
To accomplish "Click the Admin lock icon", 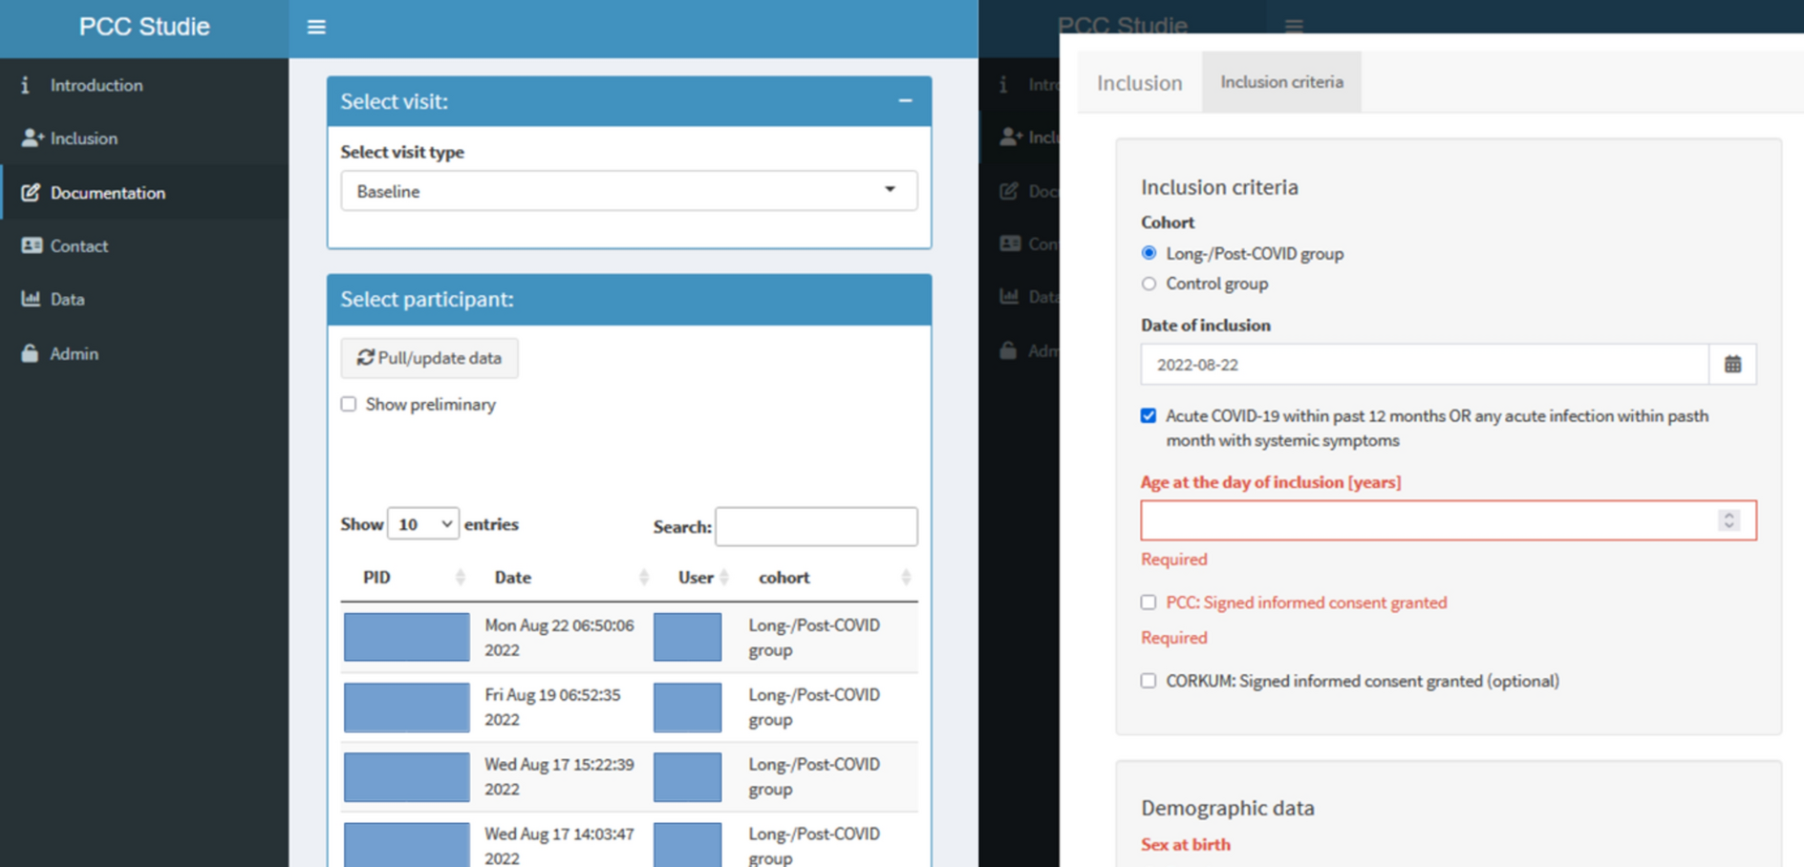I will (31, 353).
